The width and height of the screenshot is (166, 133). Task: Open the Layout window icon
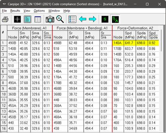(x=28, y=19)
